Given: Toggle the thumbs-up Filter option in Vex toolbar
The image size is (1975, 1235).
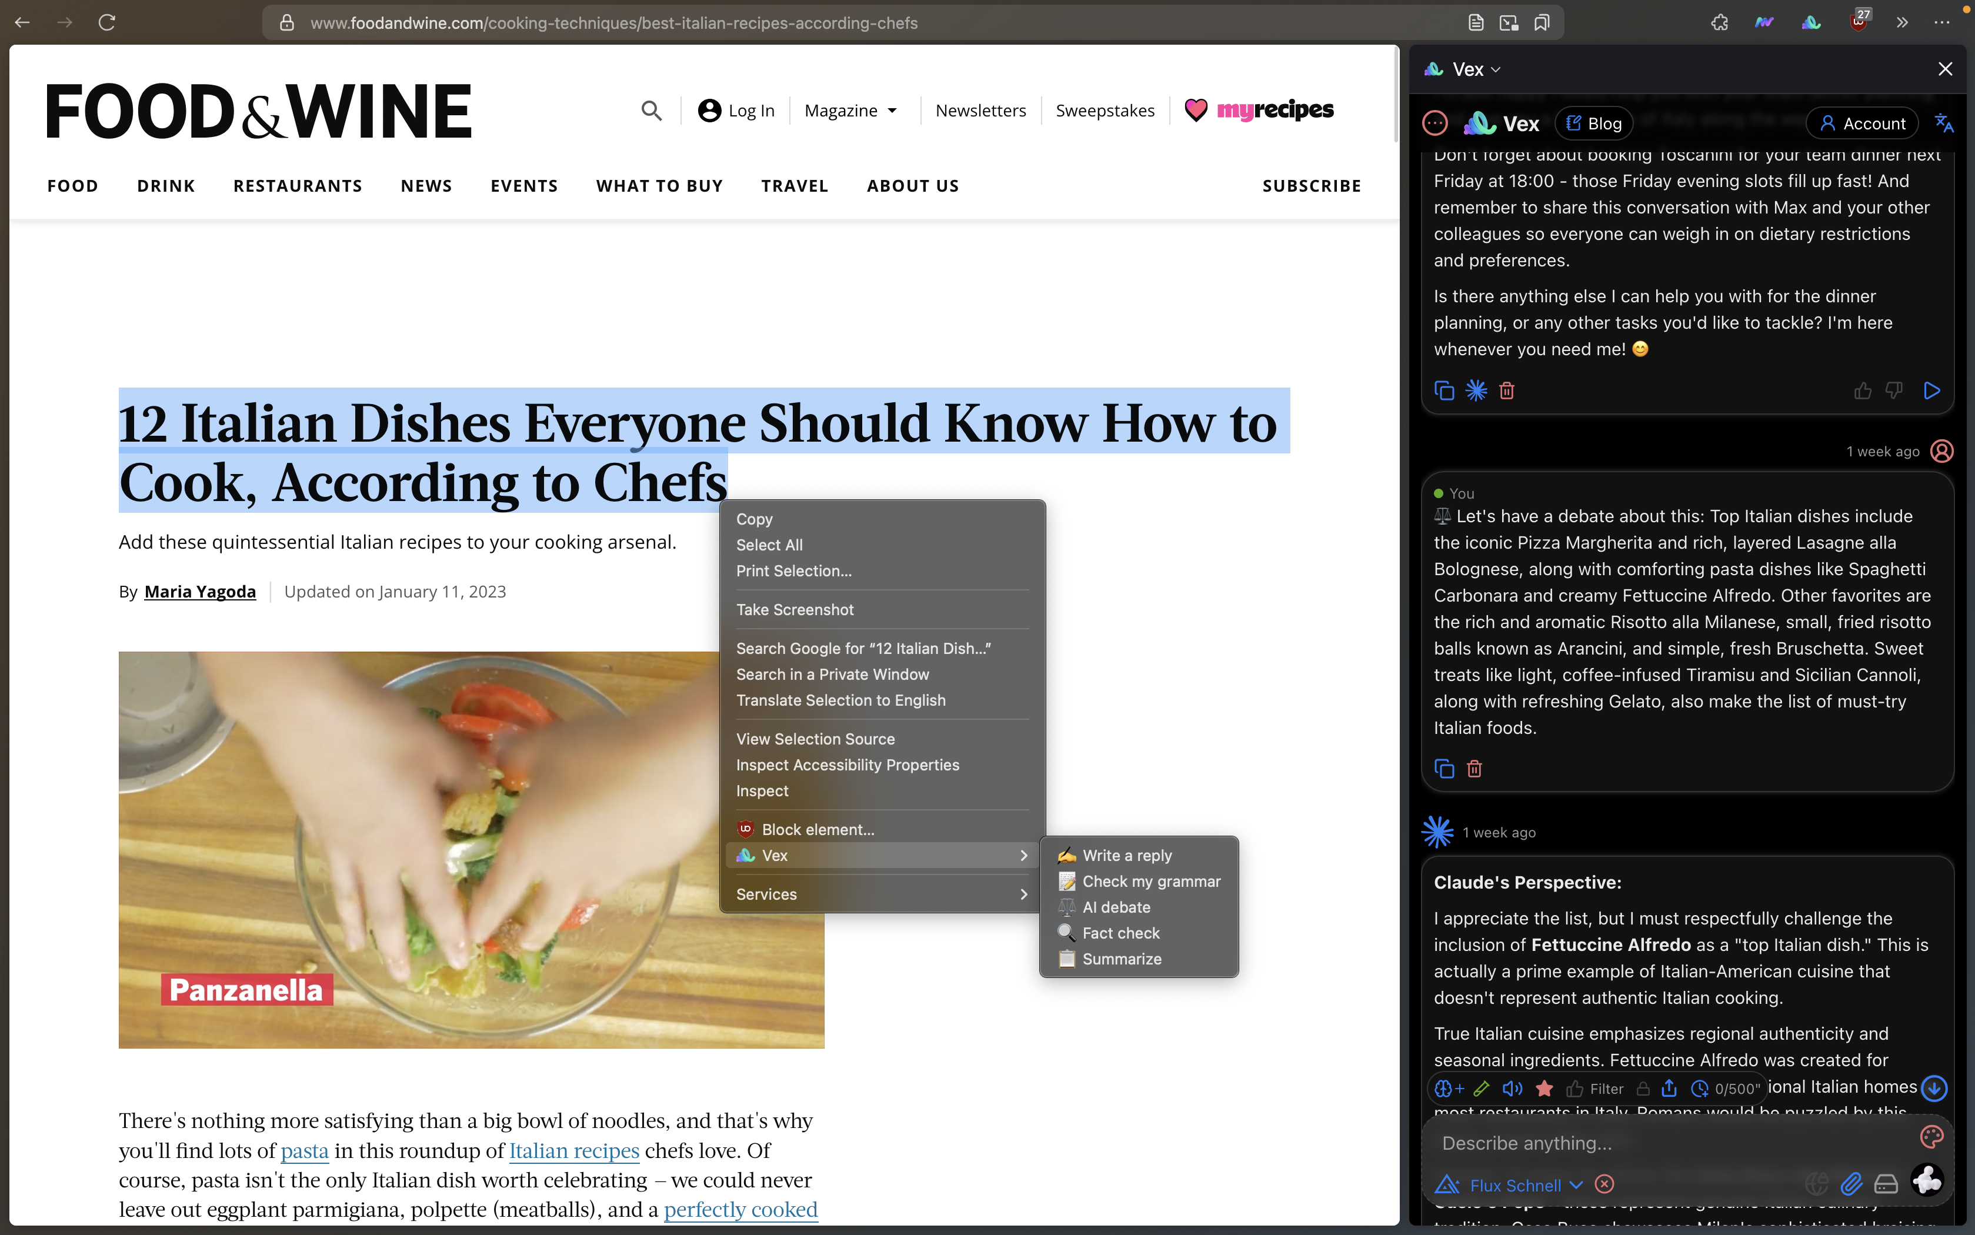Looking at the screenshot, I should [1594, 1089].
